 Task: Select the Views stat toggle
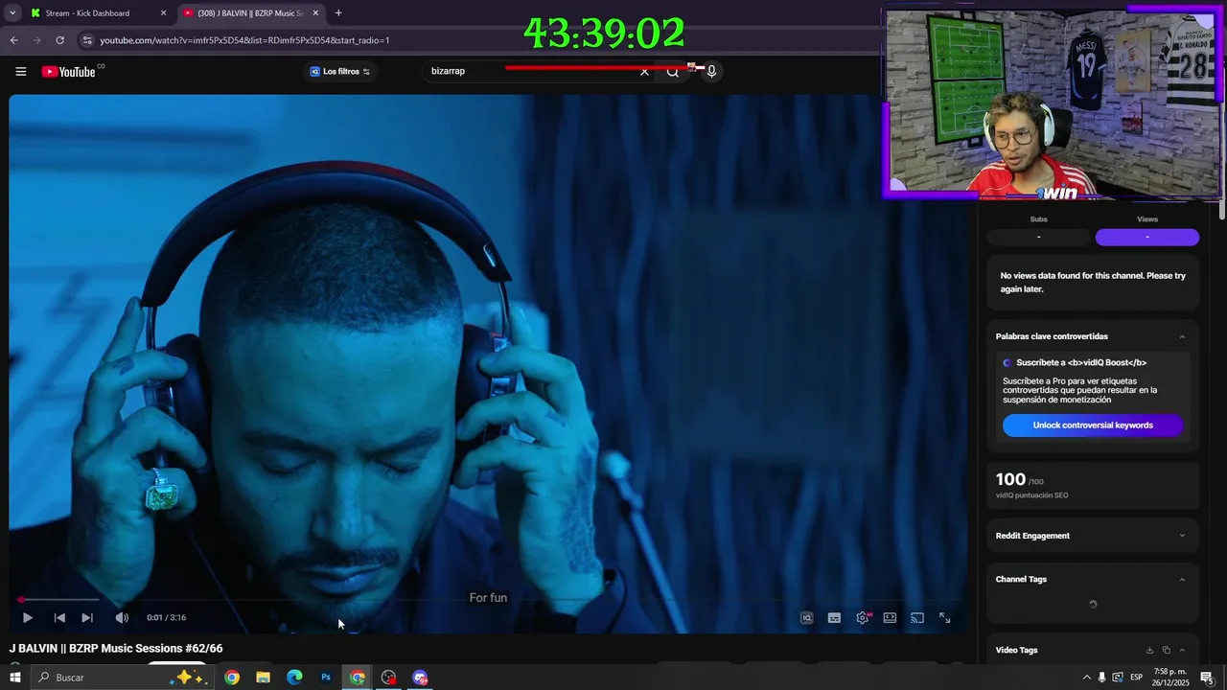click(x=1147, y=237)
